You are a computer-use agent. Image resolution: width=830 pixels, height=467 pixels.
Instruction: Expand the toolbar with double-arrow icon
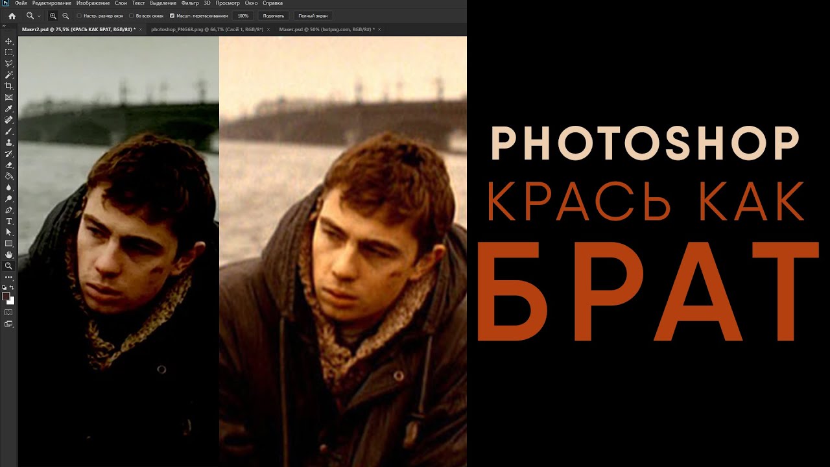[4, 27]
